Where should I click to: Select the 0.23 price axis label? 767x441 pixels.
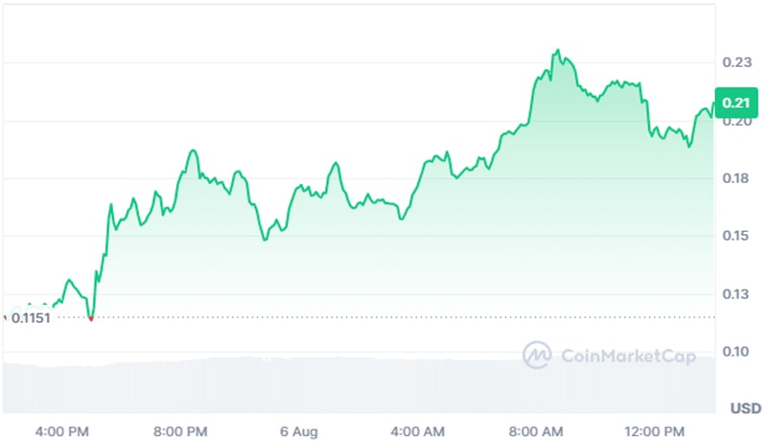(x=737, y=62)
